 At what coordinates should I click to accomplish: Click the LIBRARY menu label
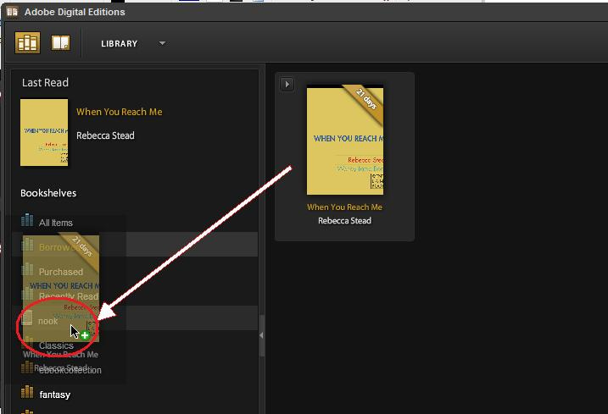point(119,44)
